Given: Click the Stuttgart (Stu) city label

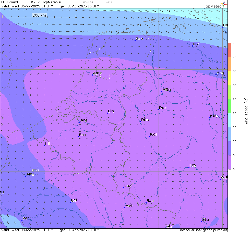Looking at the screenshot, I should [206, 219].
